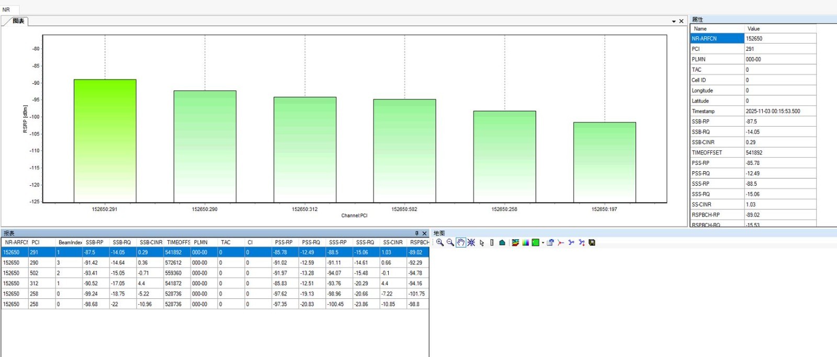Image resolution: width=837 pixels, height=357 pixels.
Task: Pin the 报表 report panel
Action: click(x=416, y=233)
